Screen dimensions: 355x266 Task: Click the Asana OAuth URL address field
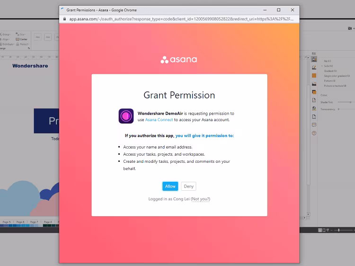pos(181,19)
